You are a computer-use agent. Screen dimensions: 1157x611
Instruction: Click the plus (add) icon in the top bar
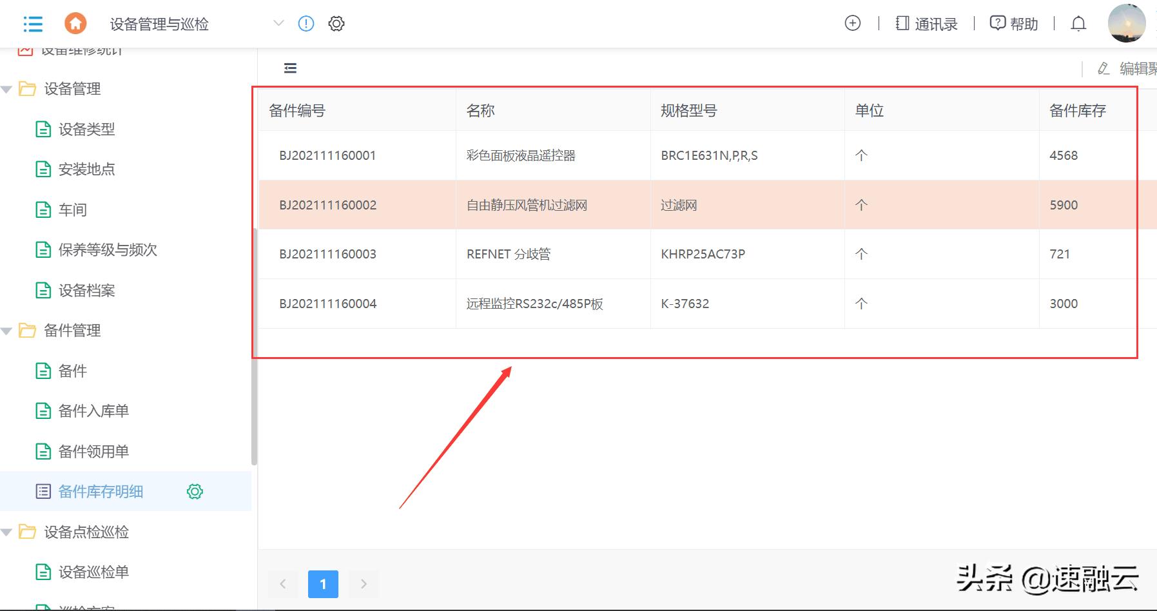[852, 23]
